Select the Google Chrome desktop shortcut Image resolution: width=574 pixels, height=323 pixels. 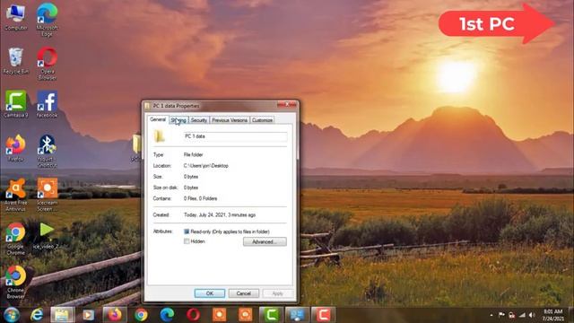pyautogui.click(x=16, y=239)
